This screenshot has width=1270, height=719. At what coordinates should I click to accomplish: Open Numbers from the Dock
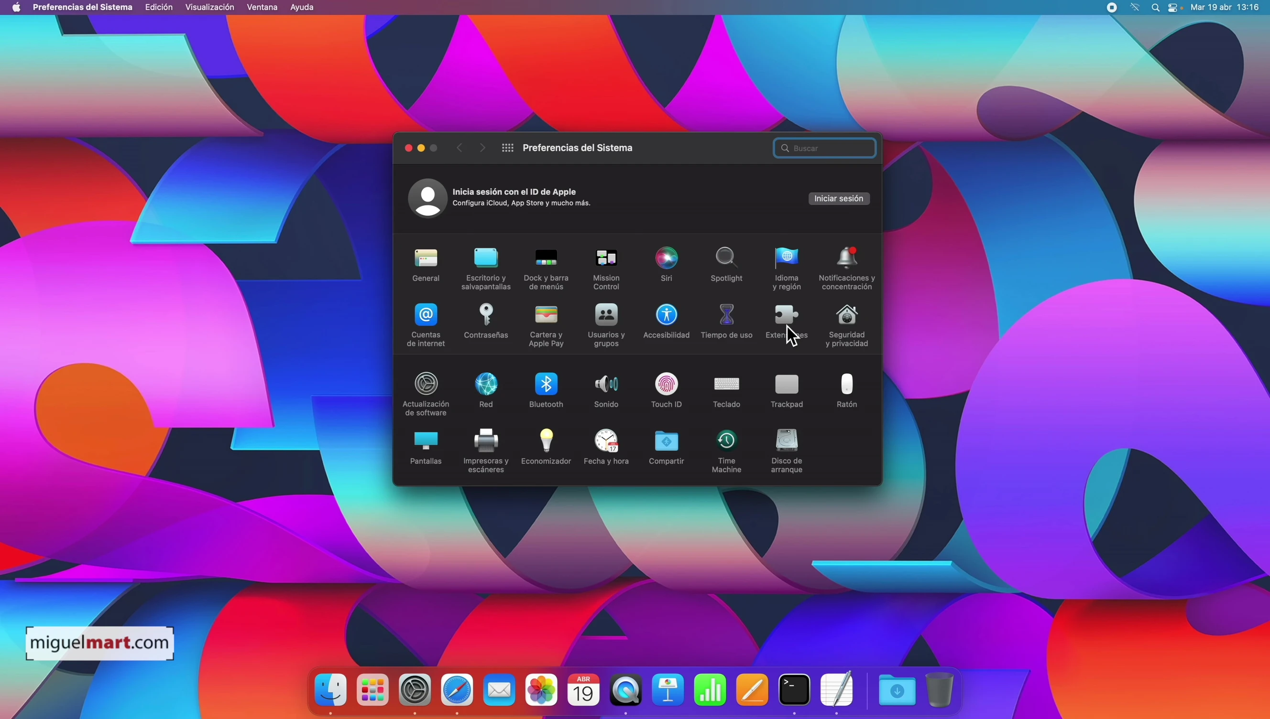(x=710, y=690)
